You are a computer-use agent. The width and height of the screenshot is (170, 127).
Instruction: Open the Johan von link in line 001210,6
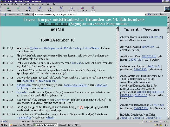(101, 85)
